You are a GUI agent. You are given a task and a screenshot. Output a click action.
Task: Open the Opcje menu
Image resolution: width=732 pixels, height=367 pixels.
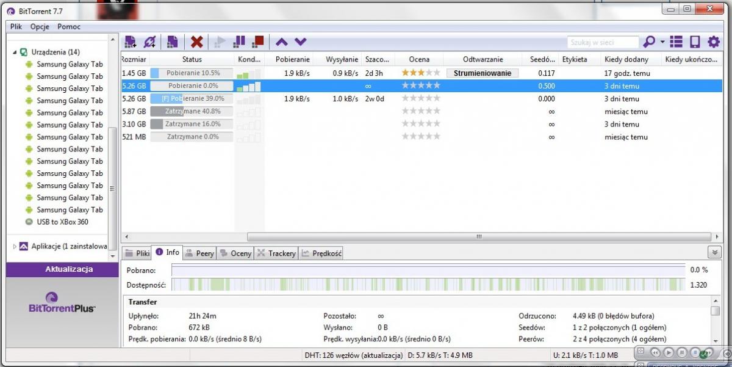pyautogui.click(x=40, y=27)
